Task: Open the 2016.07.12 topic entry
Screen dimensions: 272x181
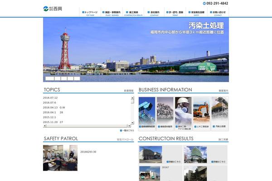Action: pyautogui.click(x=50, y=98)
